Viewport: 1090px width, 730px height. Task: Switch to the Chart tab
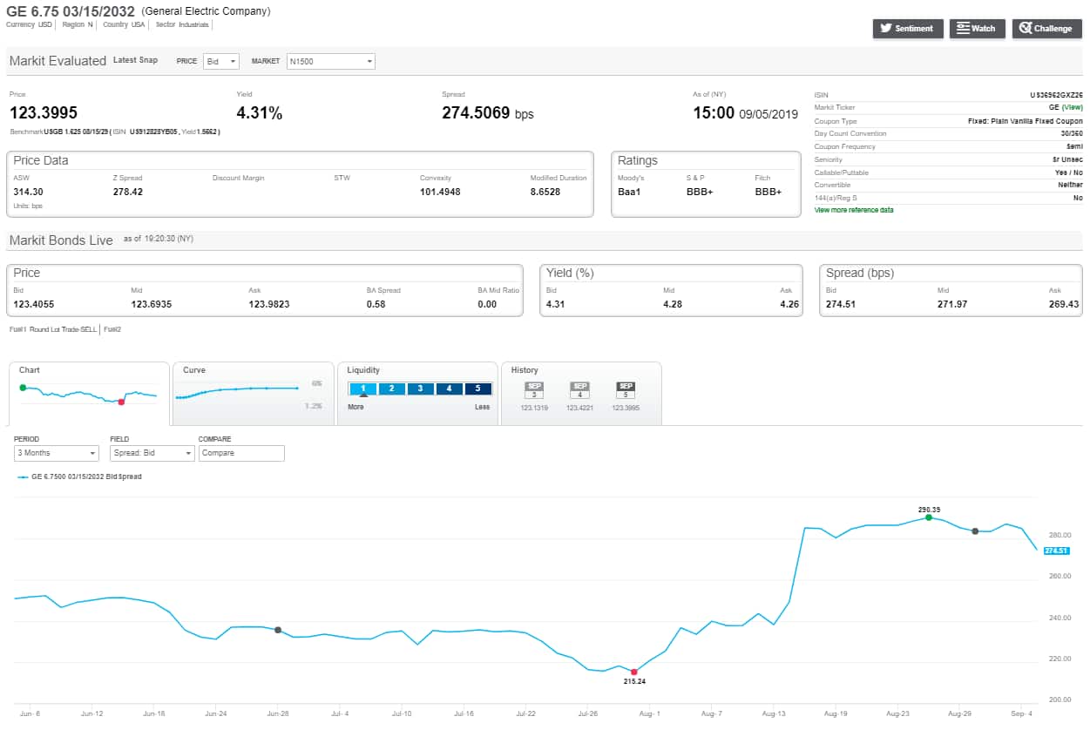click(89, 393)
